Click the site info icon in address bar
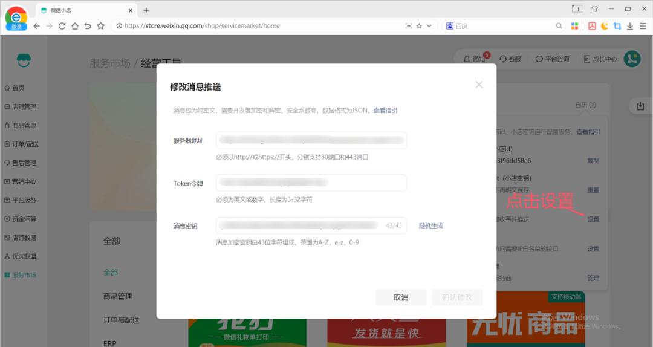The width and height of the screenshot is (653, 347). tap(119, 26)
